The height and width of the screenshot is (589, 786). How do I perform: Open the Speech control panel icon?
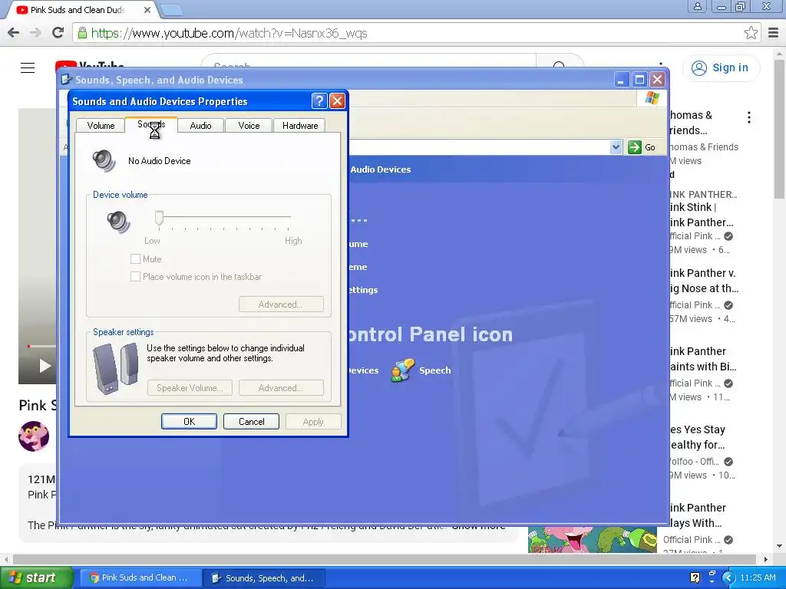pyautogui.click(x=421, y=370)
